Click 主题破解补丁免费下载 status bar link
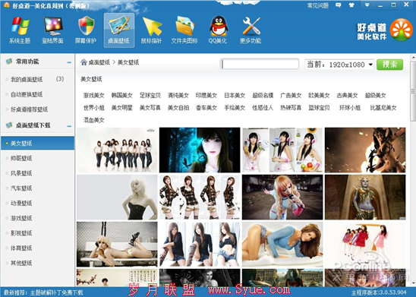 [x=56, y=292]
